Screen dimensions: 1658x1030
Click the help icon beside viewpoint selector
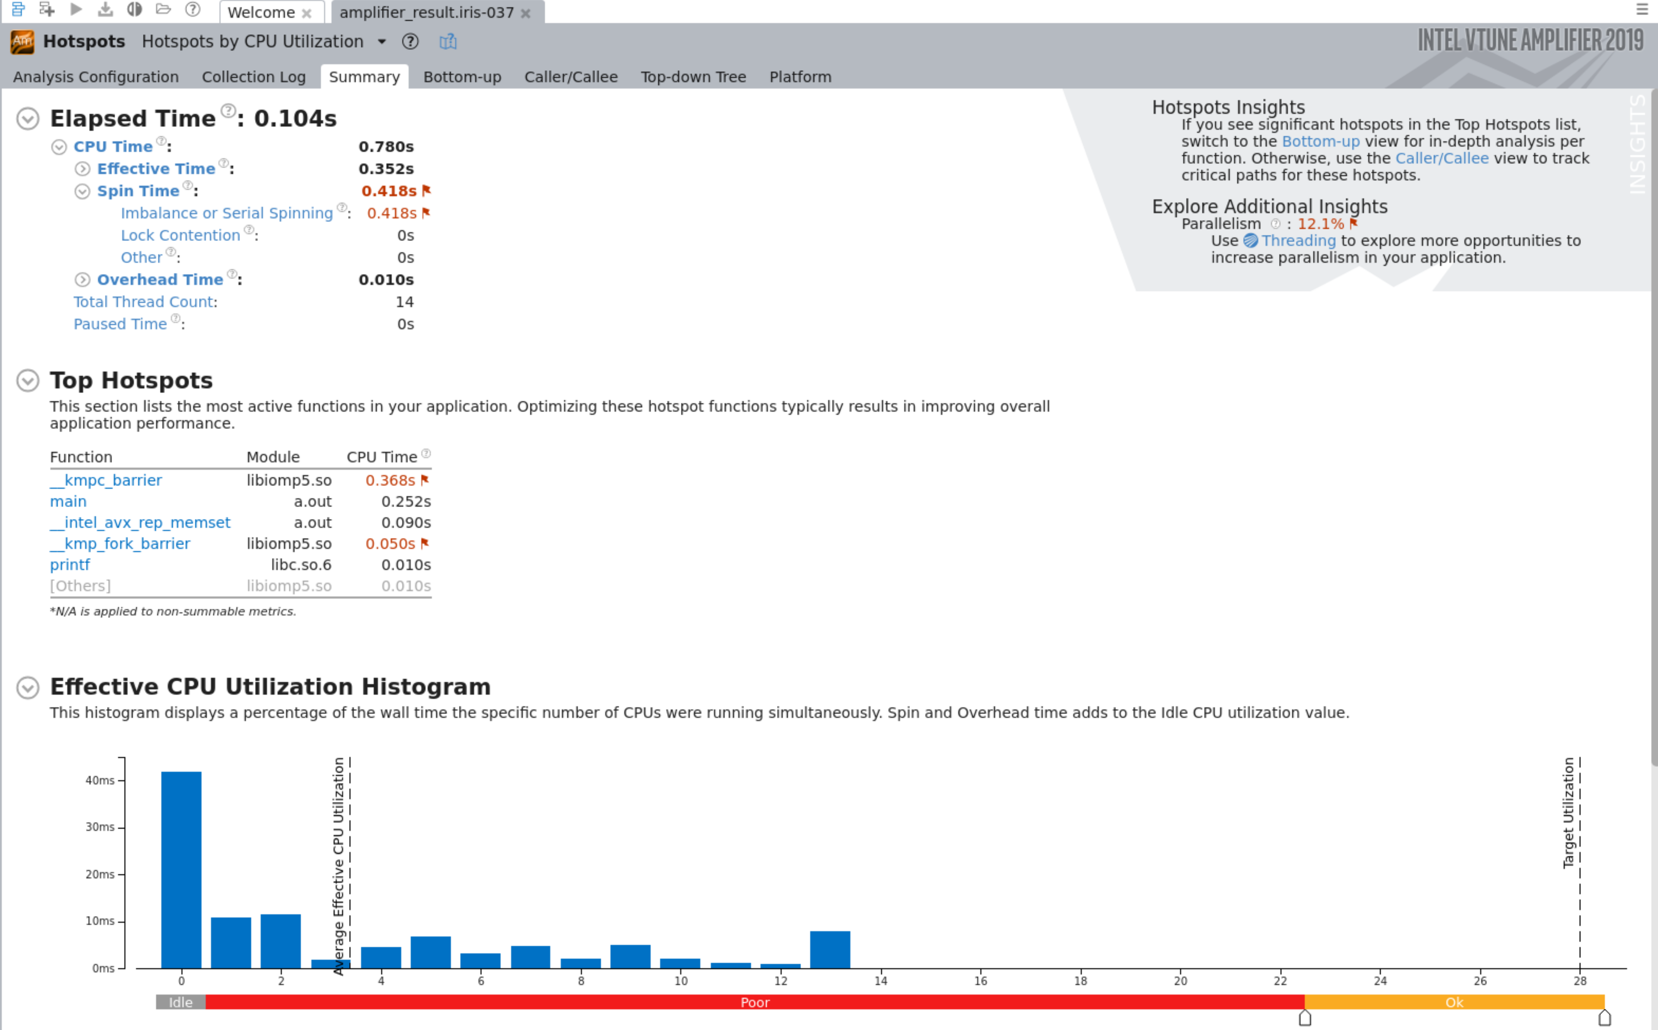pyautogui.click(x=410, y=42)
